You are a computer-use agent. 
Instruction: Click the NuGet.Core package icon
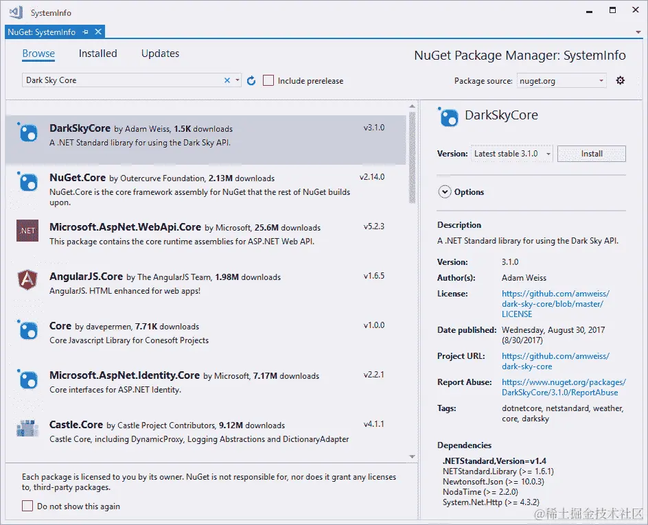click(x=28, y=182)
